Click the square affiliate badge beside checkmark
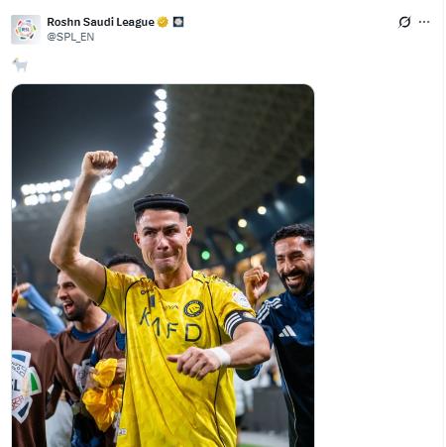The height and width of the screenshot is (447, 446). [178, 22]
